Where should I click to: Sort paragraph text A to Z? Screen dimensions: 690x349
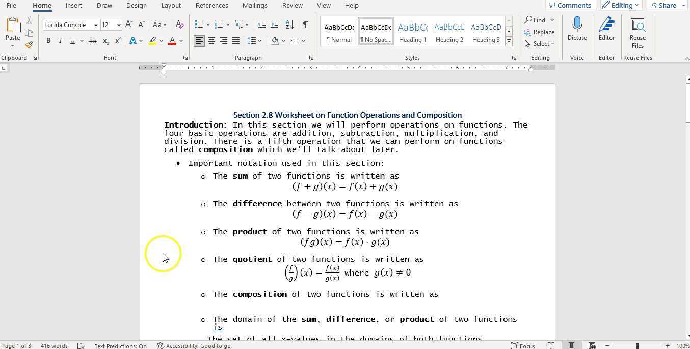(x=289, y=24)
